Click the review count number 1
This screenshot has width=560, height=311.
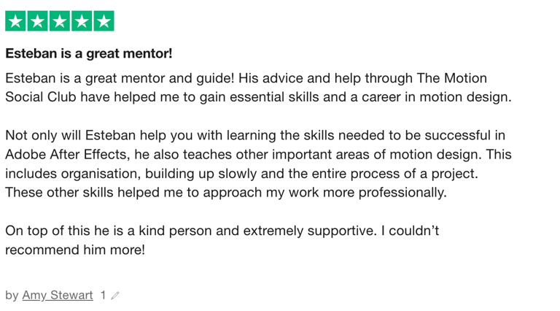click(x=103, y=295)
